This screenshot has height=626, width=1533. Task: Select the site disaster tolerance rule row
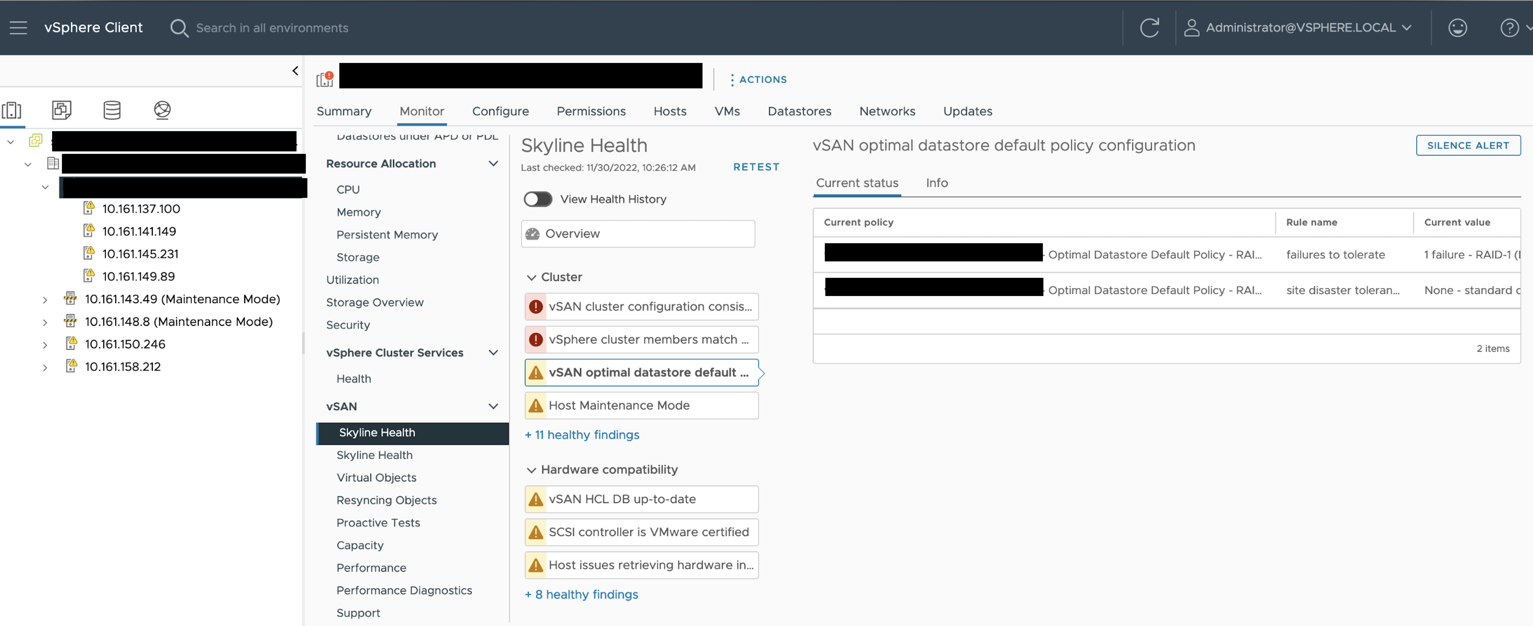1166,290
